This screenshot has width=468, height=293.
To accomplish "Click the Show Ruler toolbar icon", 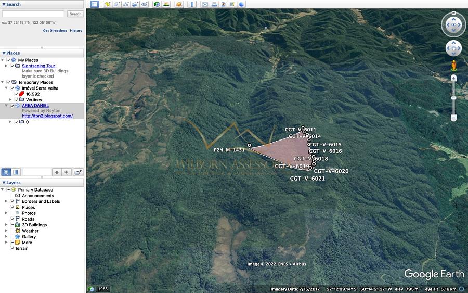I will pyautogui.click(x=192, y=4).
